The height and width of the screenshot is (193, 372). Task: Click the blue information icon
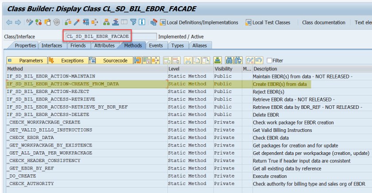pos(142,23)
